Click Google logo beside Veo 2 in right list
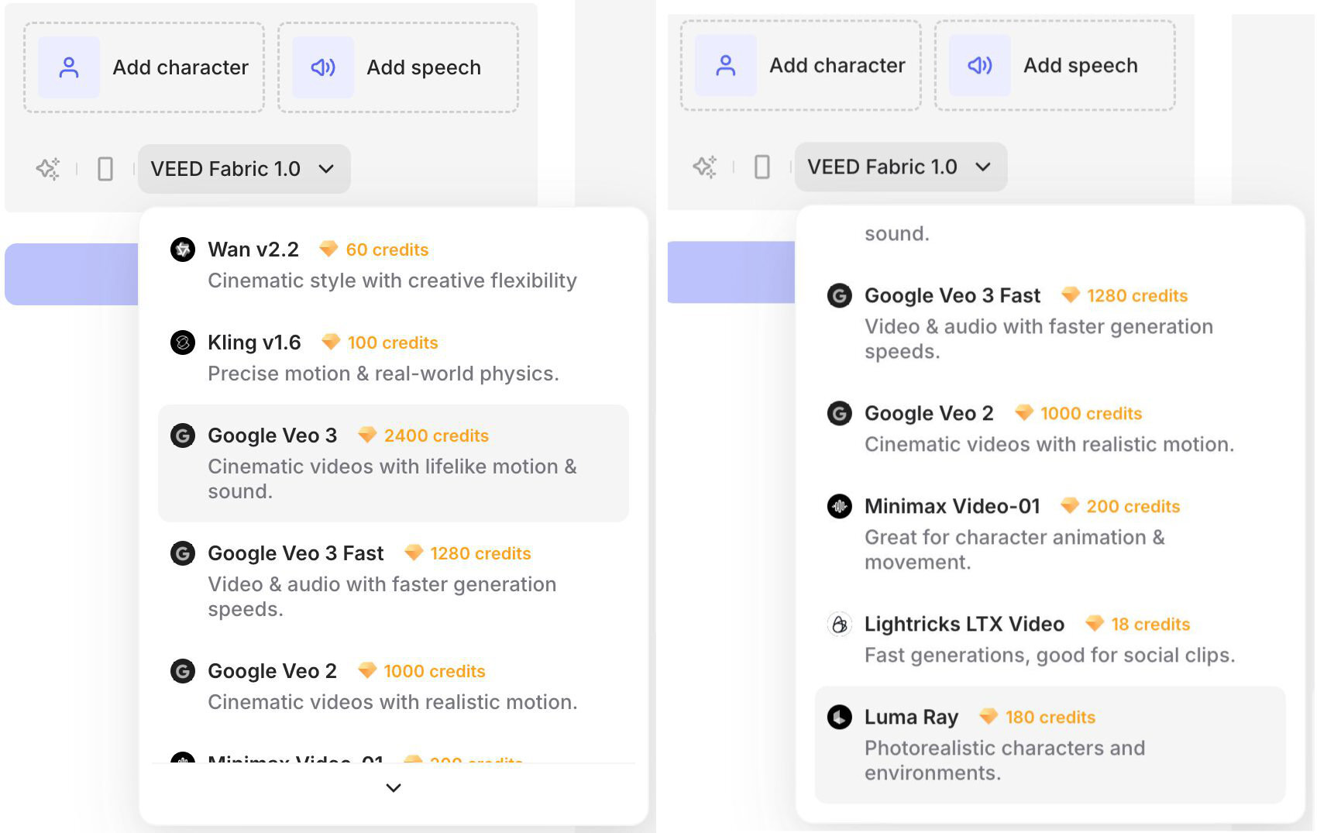 [840, 413]
